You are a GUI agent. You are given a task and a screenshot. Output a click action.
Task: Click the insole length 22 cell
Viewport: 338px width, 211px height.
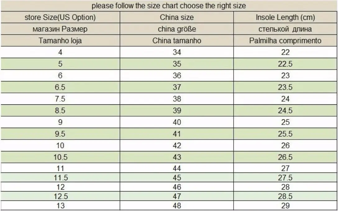click(285, 52)
